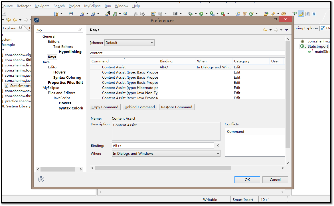Open the Run button dropdown arrow
Image resolution: width=334 pixels, height=206 pixels.
click(207, 14)
